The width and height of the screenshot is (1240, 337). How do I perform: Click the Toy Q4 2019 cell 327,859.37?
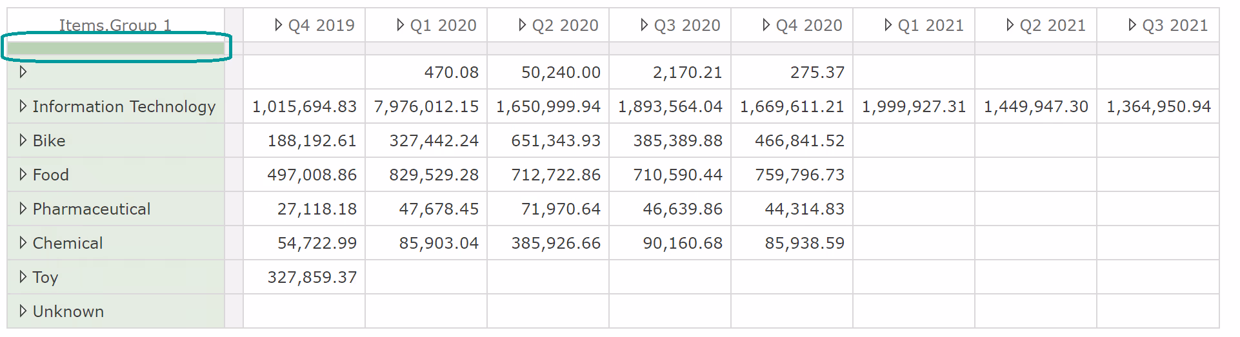click(312, 277)
